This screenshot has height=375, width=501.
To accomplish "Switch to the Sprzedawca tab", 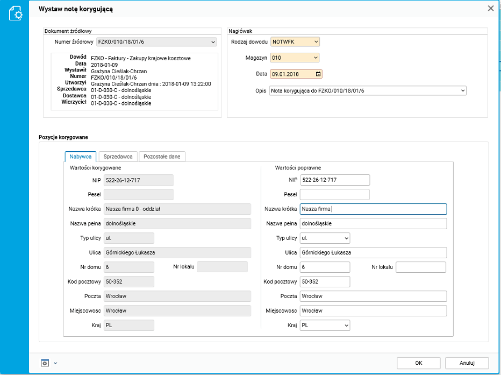I will point(118,157).
